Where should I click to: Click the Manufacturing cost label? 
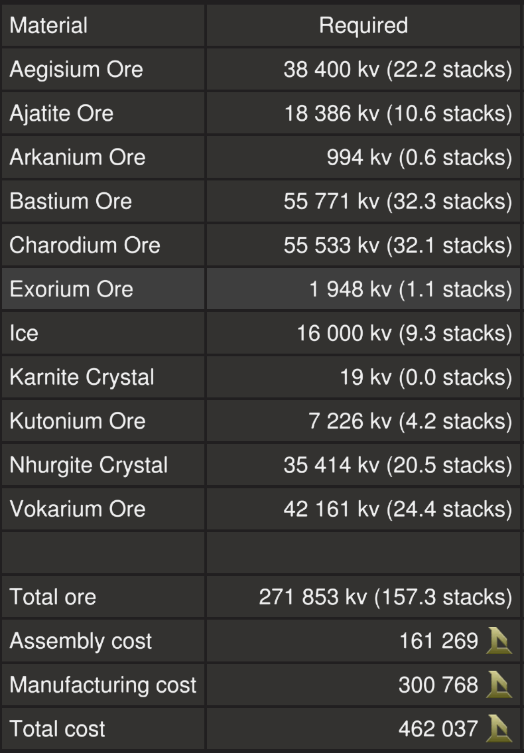click(103, 685)
